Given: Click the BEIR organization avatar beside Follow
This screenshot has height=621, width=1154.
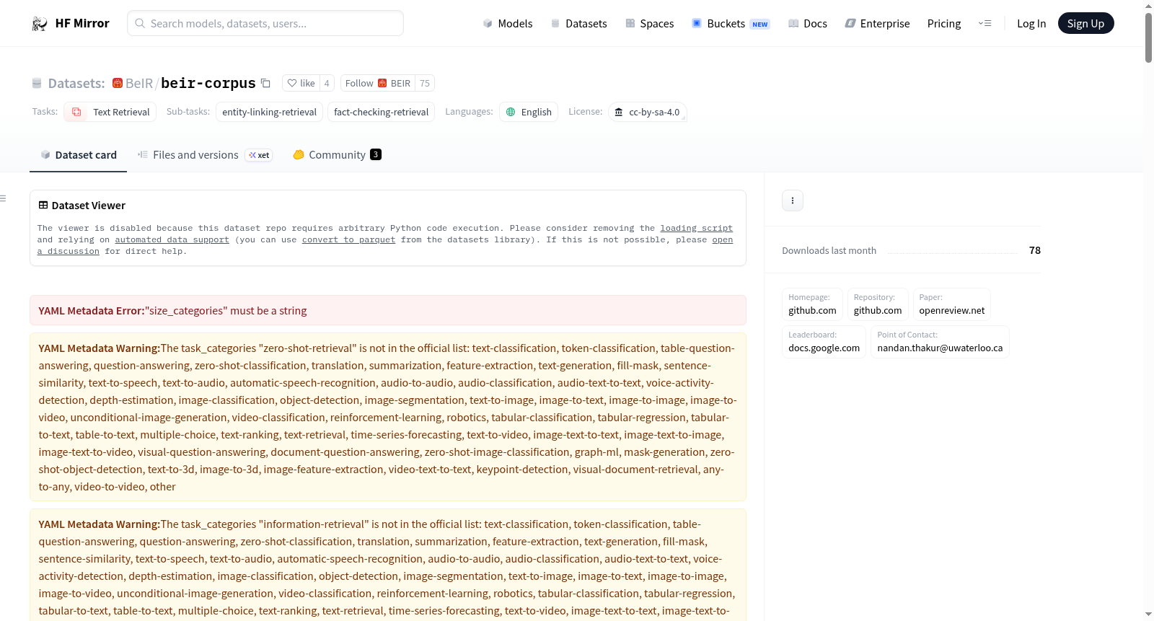Looking at the screenshot, I should [x=382, y=83].
